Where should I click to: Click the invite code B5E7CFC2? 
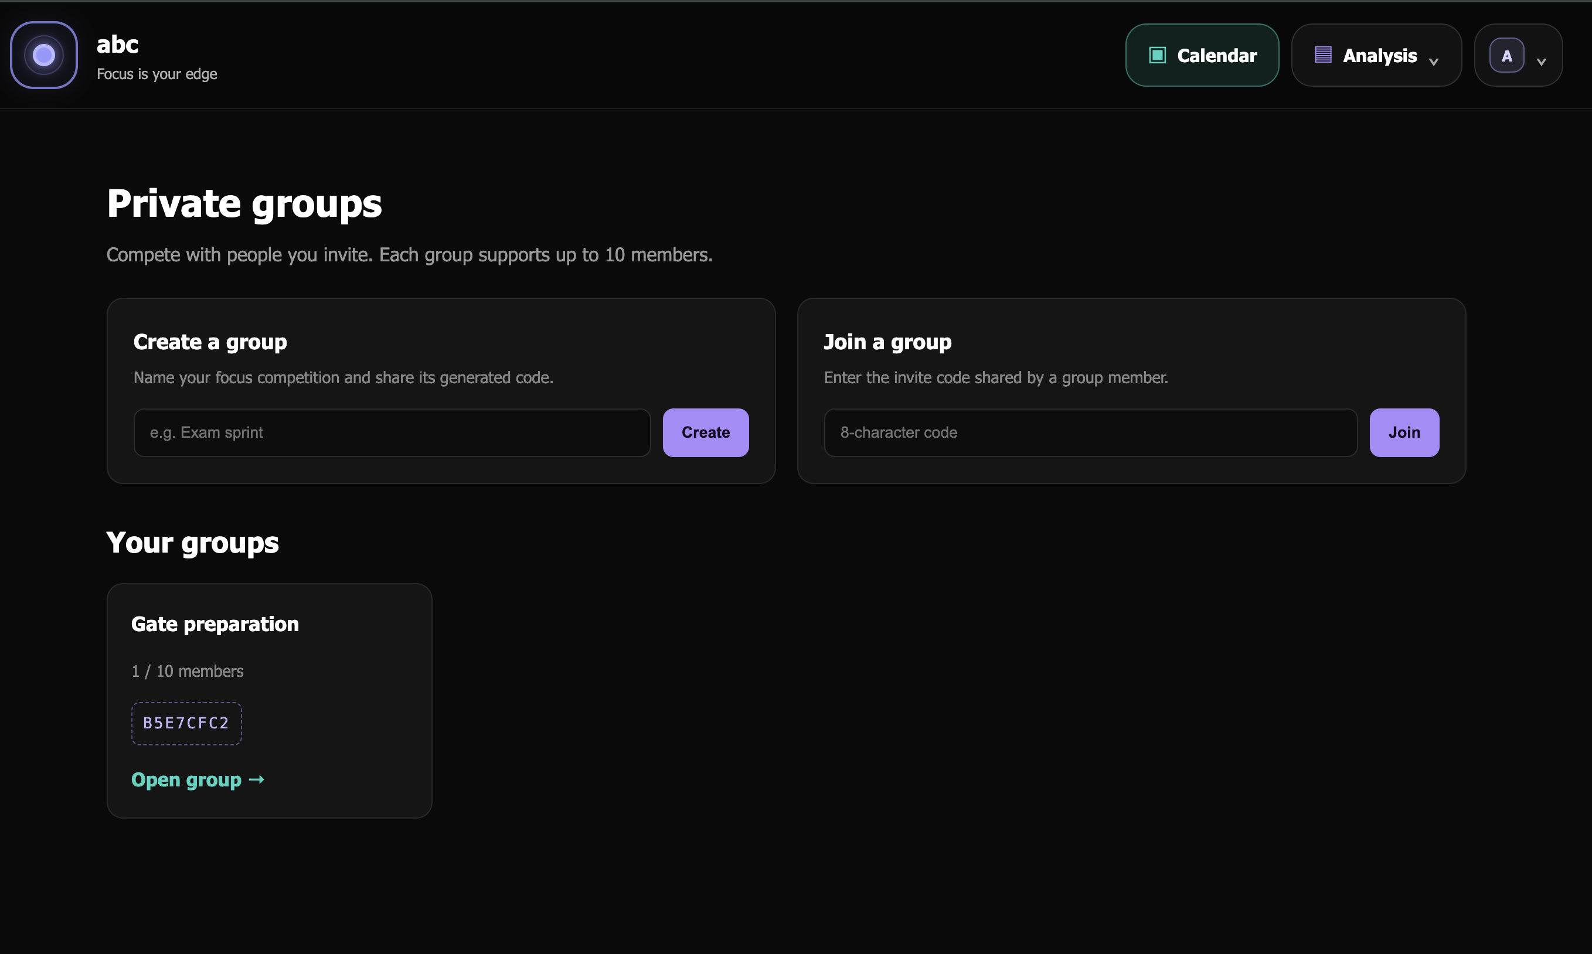[186, 723]
